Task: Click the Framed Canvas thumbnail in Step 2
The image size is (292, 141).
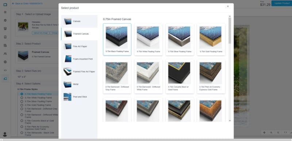Action: pos(23,55)
